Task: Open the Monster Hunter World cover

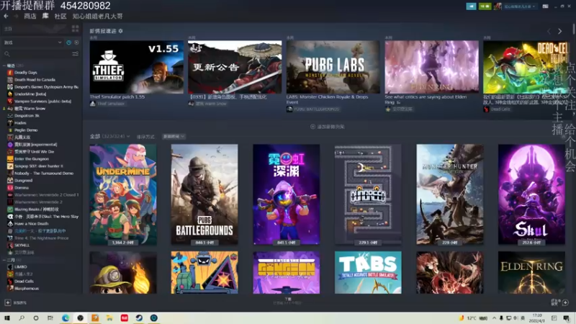Action: tap(449, 194)
